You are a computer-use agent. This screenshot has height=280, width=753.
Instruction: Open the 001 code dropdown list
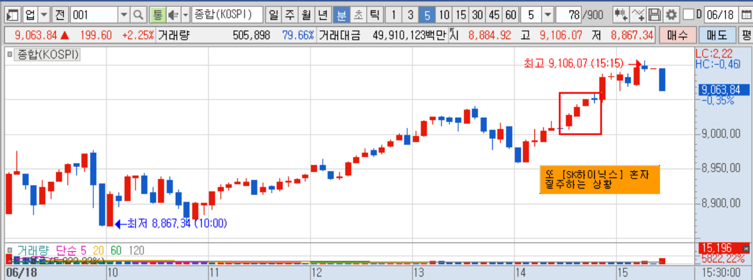tap(124, 14)
